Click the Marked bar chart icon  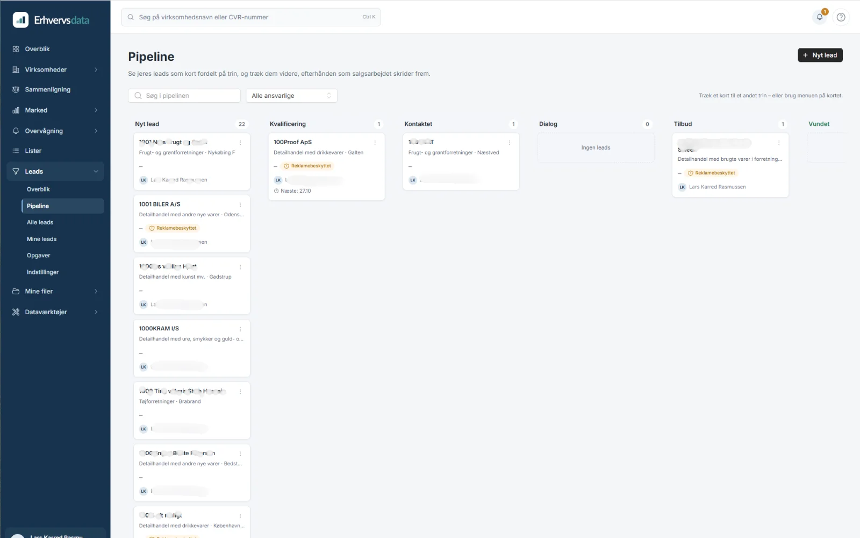[16, 110]
